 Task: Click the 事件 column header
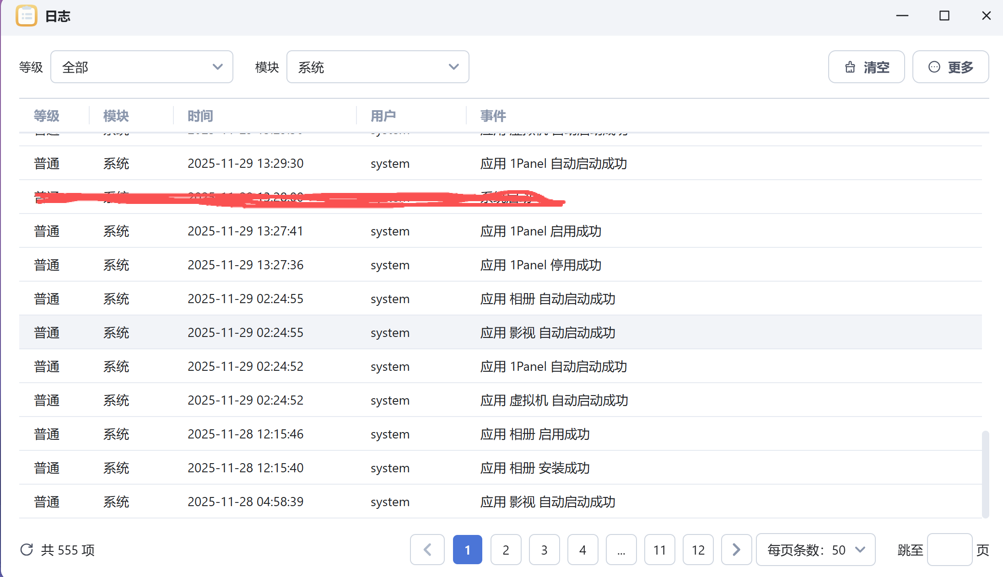point(493,116)
